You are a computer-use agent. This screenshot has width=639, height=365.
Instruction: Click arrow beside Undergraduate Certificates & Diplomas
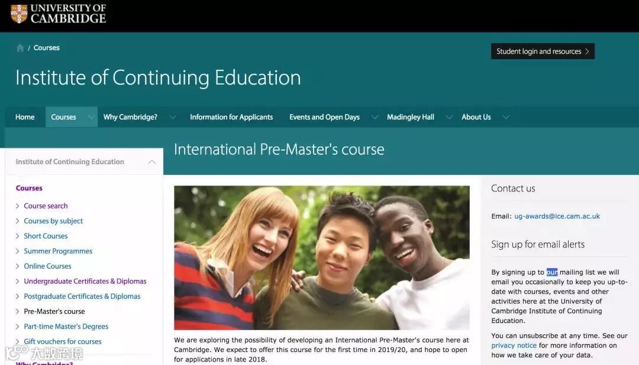[17, 281]
